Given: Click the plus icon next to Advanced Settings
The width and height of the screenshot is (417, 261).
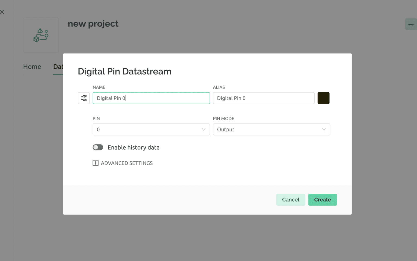Looking at the screenshot, I should pyautogui.click(x=95, y=163).
